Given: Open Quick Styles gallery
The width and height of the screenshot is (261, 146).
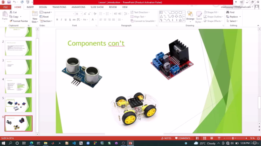Looking at the screenshot, I should click(199, 17).
